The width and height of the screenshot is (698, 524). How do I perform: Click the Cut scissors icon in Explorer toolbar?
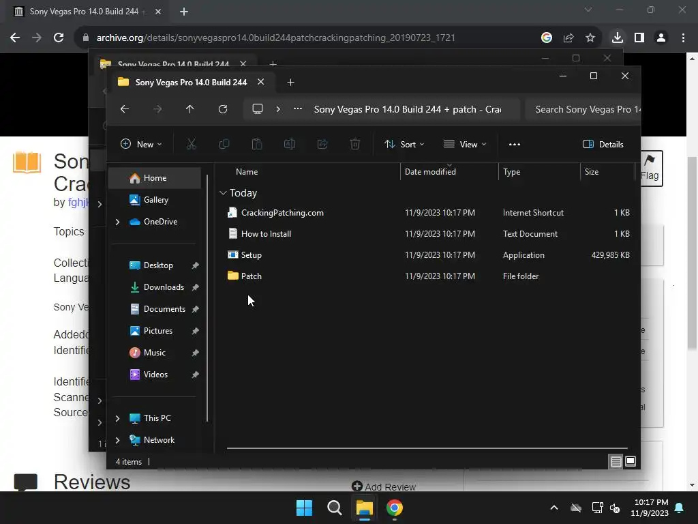(x=191, y=144)
